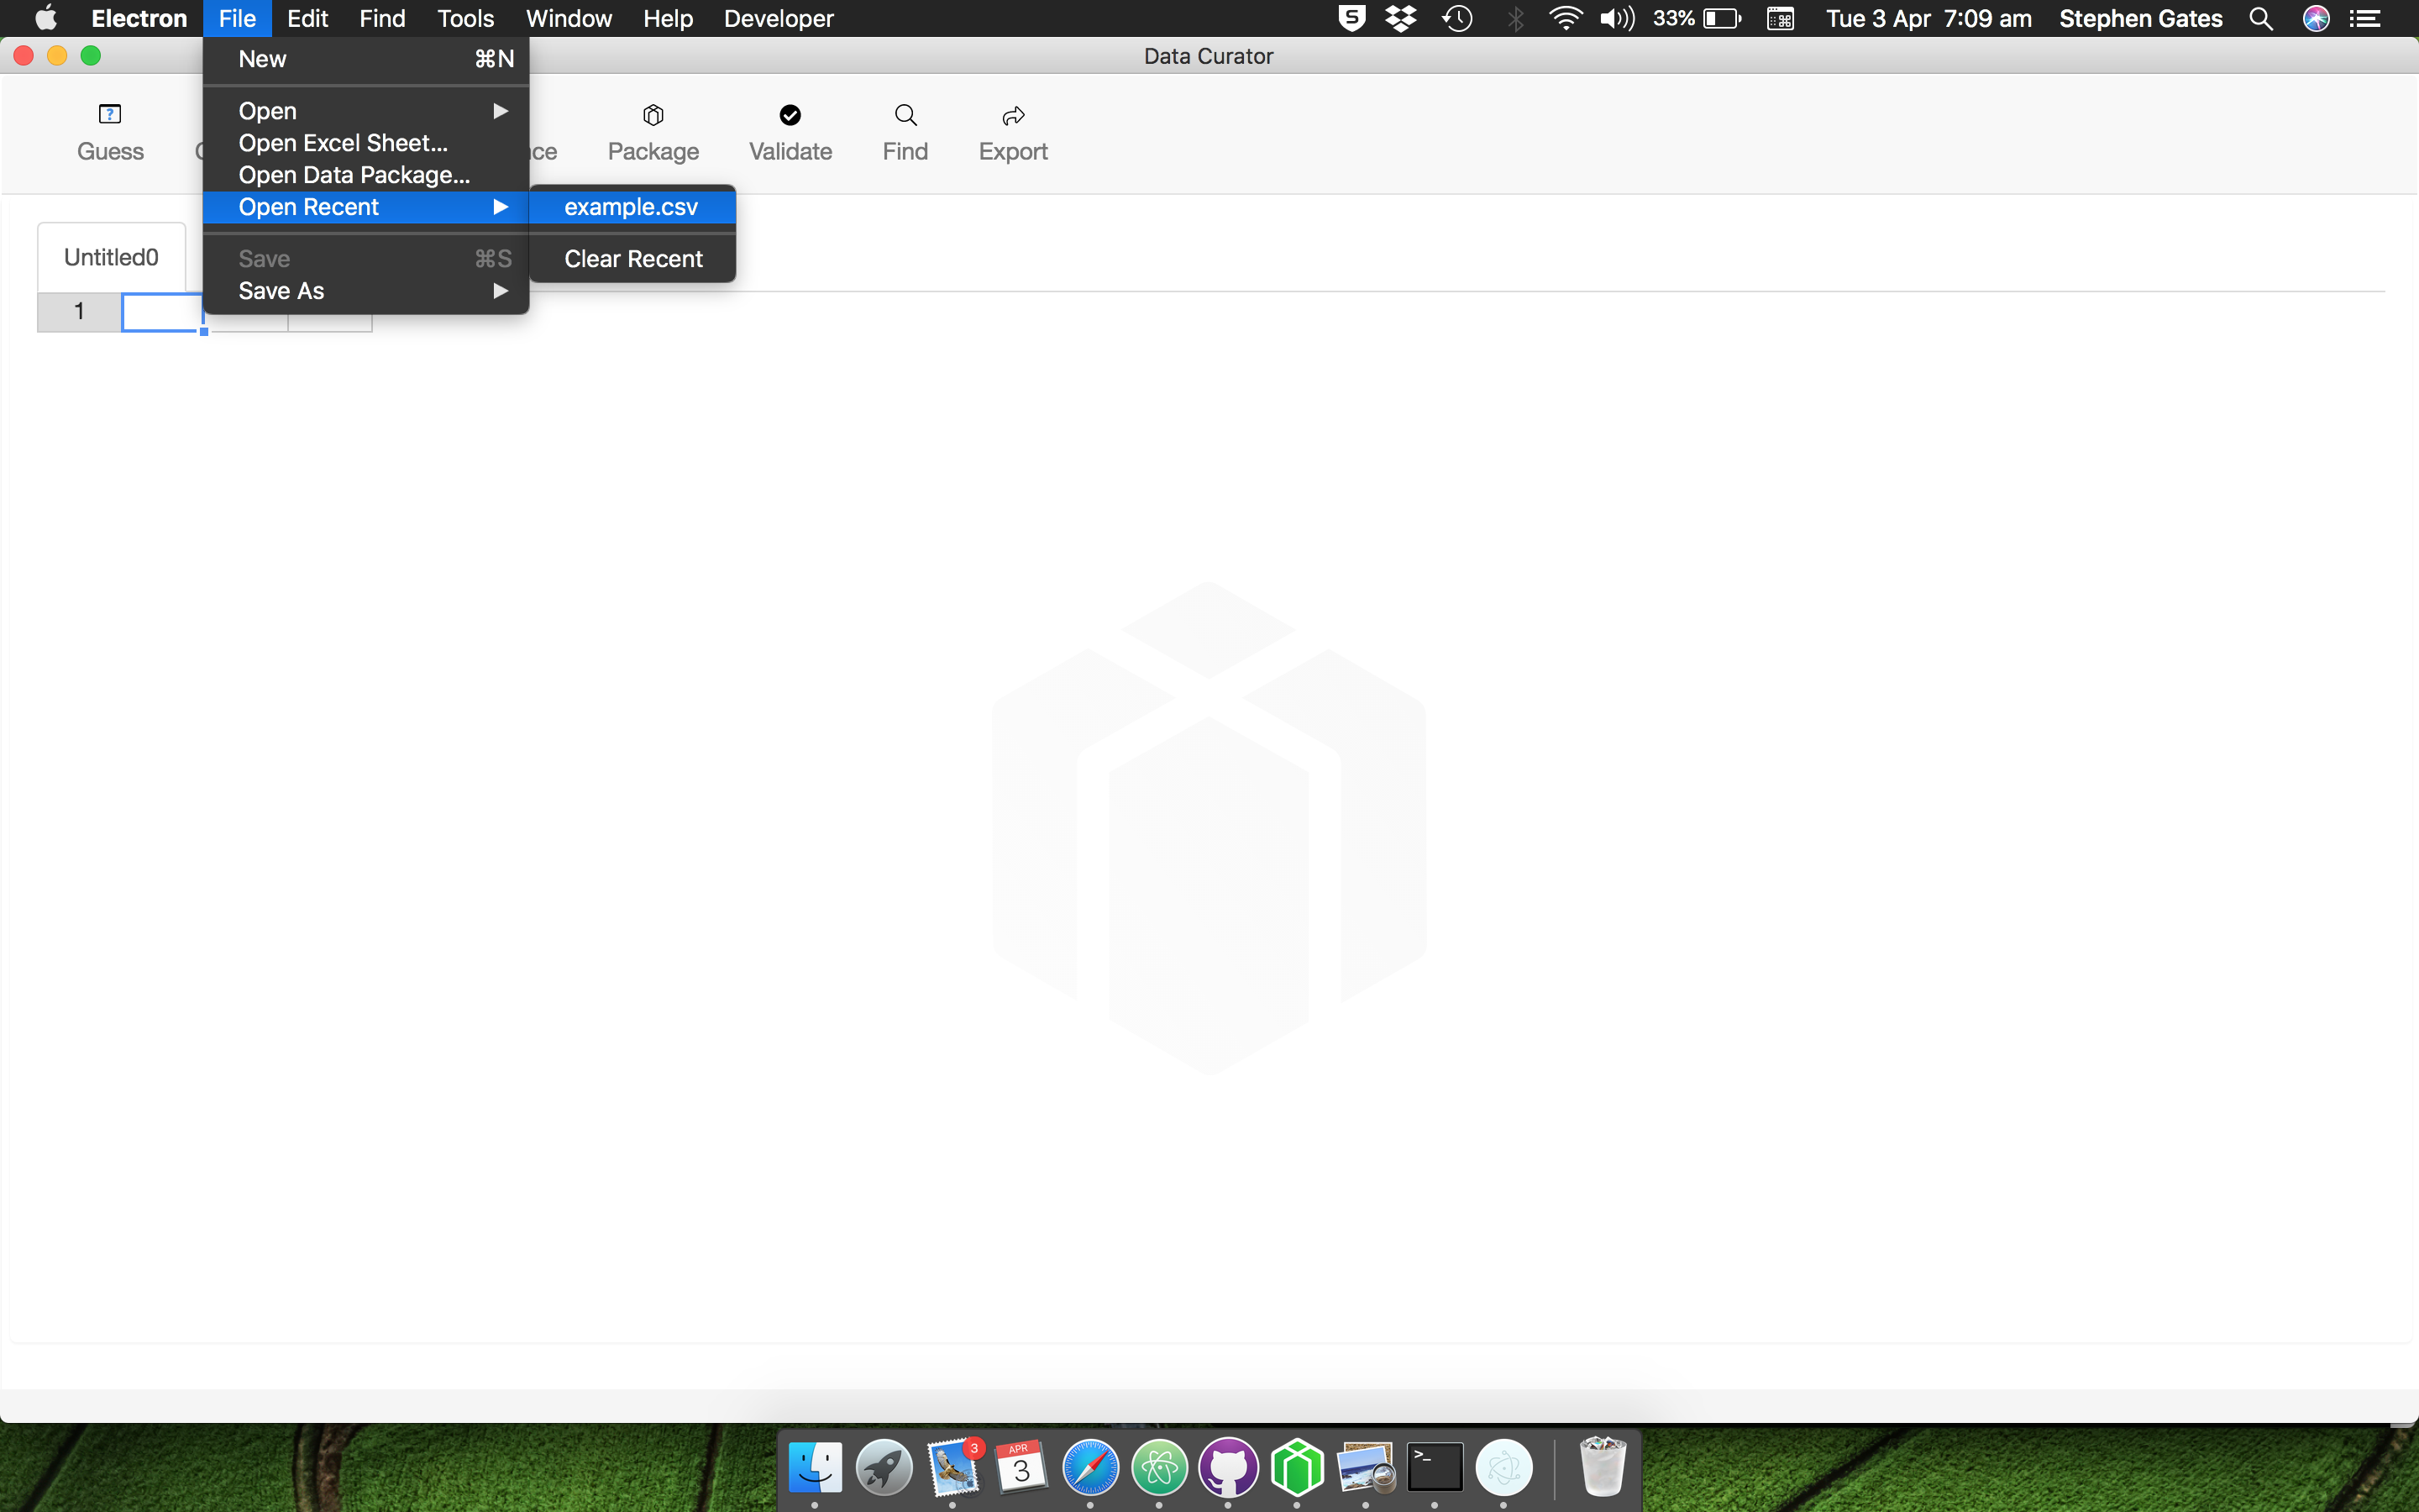Image resolution: width=2419 pixels, height=1512 pixels.
Task: Open Spotlight search in the menu bar
Action: point(2261,18)
